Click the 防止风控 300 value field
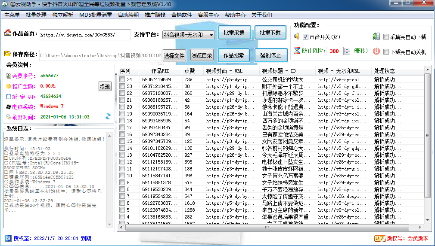The height and width of the screenshot is (246, 435). click(x=335, y=51)
